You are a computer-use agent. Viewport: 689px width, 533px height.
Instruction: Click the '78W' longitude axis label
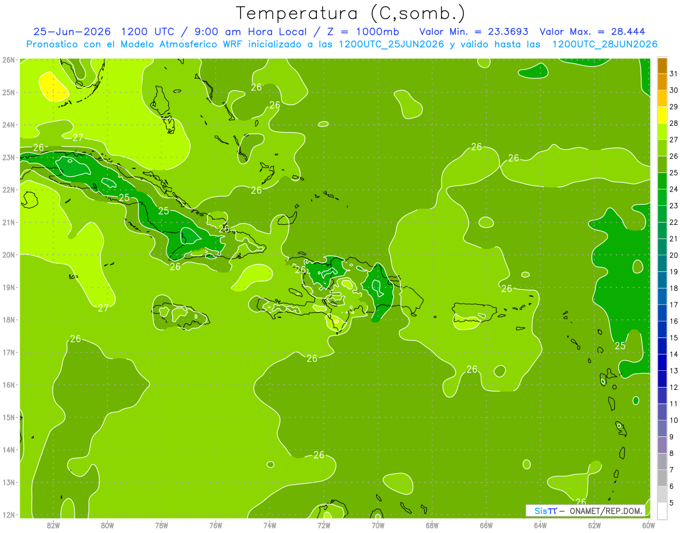tap(161, 524)
